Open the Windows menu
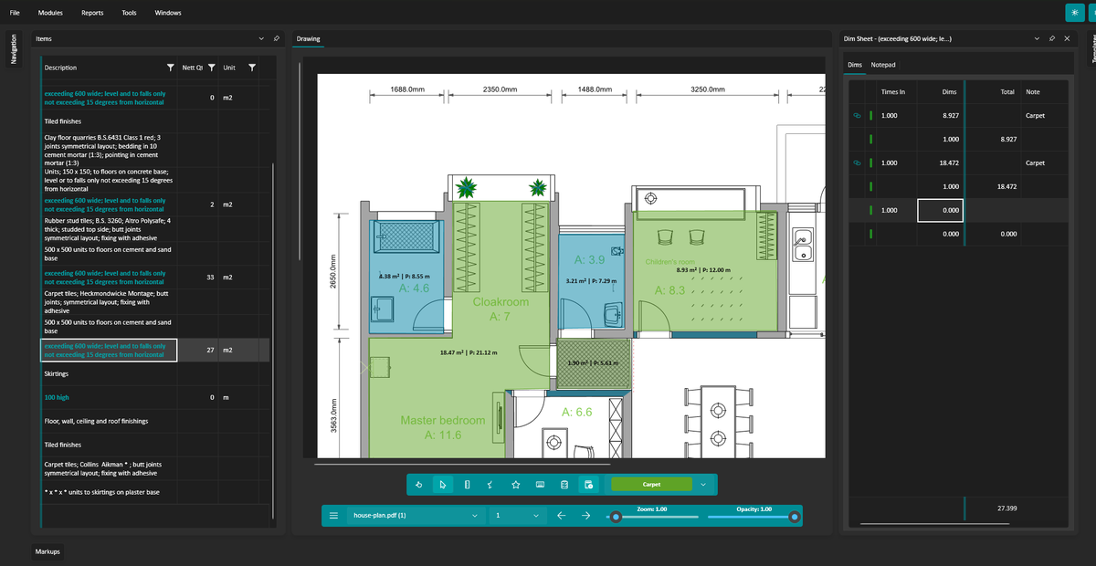1096x566 pixels. pyautogui.click(x=168, y=13)
